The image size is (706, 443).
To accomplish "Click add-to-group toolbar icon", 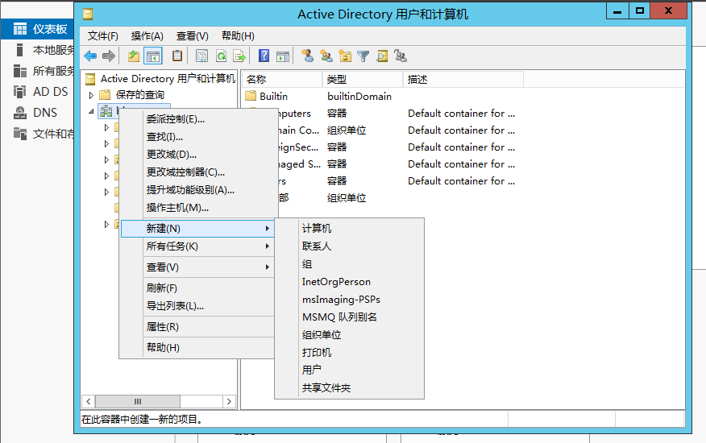I will tap(401, 56).
